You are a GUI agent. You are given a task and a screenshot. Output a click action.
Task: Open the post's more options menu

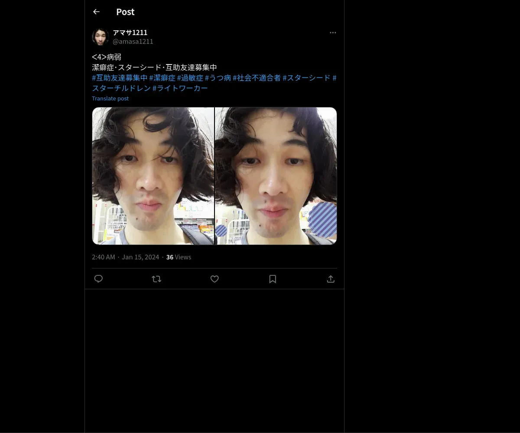tap(333, 32)
